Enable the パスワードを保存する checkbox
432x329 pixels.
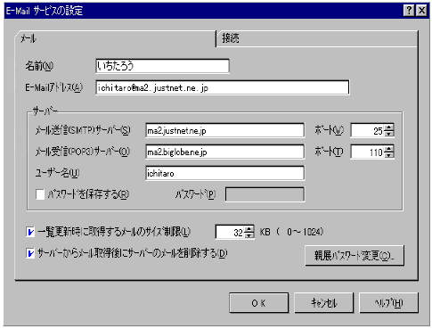40,194
